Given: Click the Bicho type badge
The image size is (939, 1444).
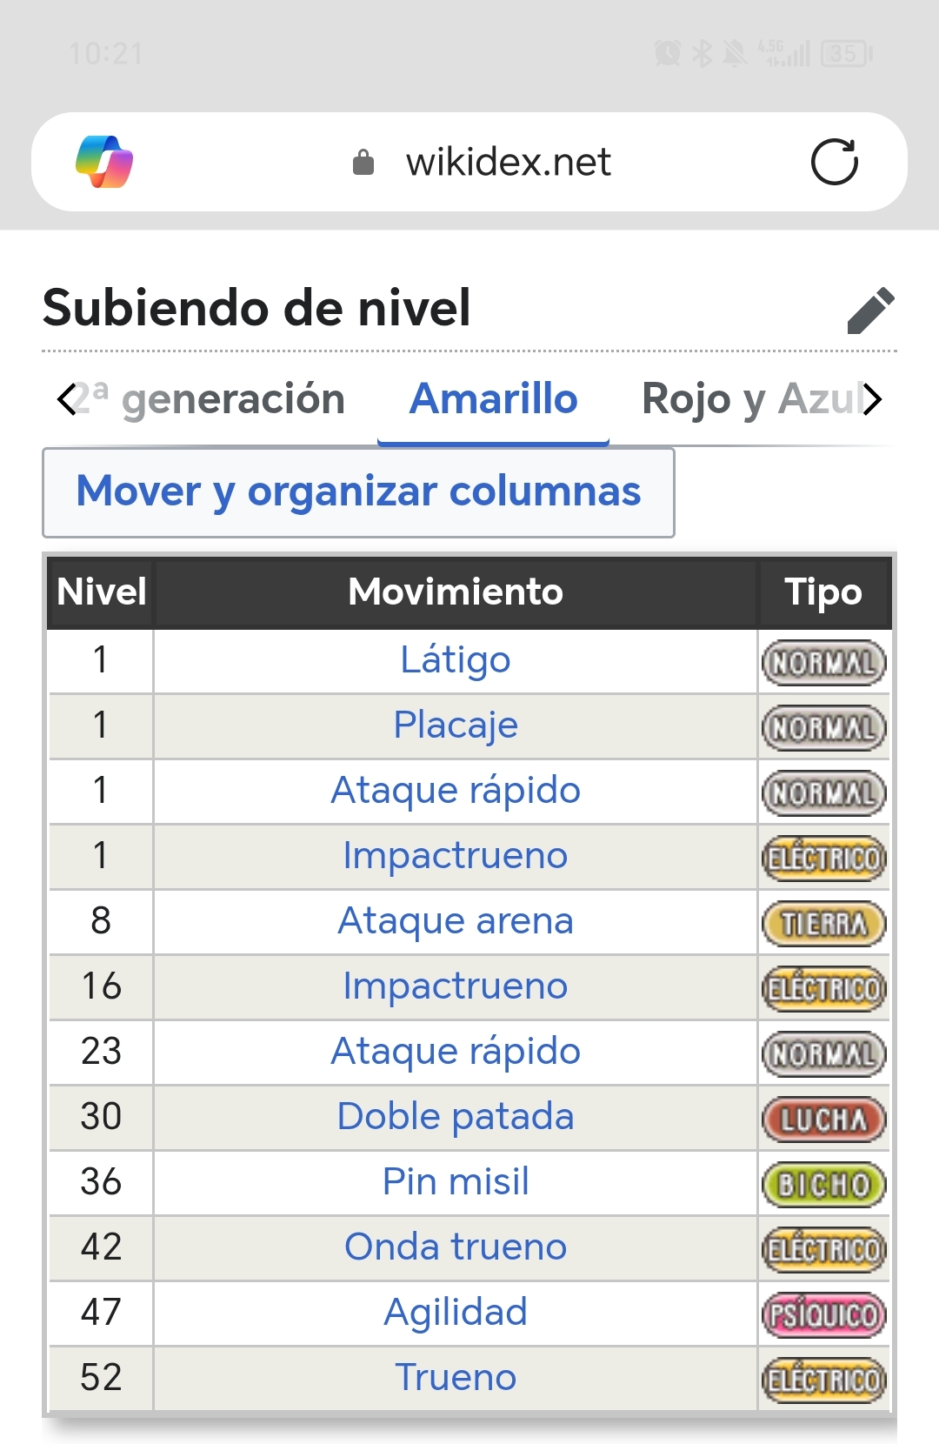Looking at the screenshot, I should (x=823, y=1185).
